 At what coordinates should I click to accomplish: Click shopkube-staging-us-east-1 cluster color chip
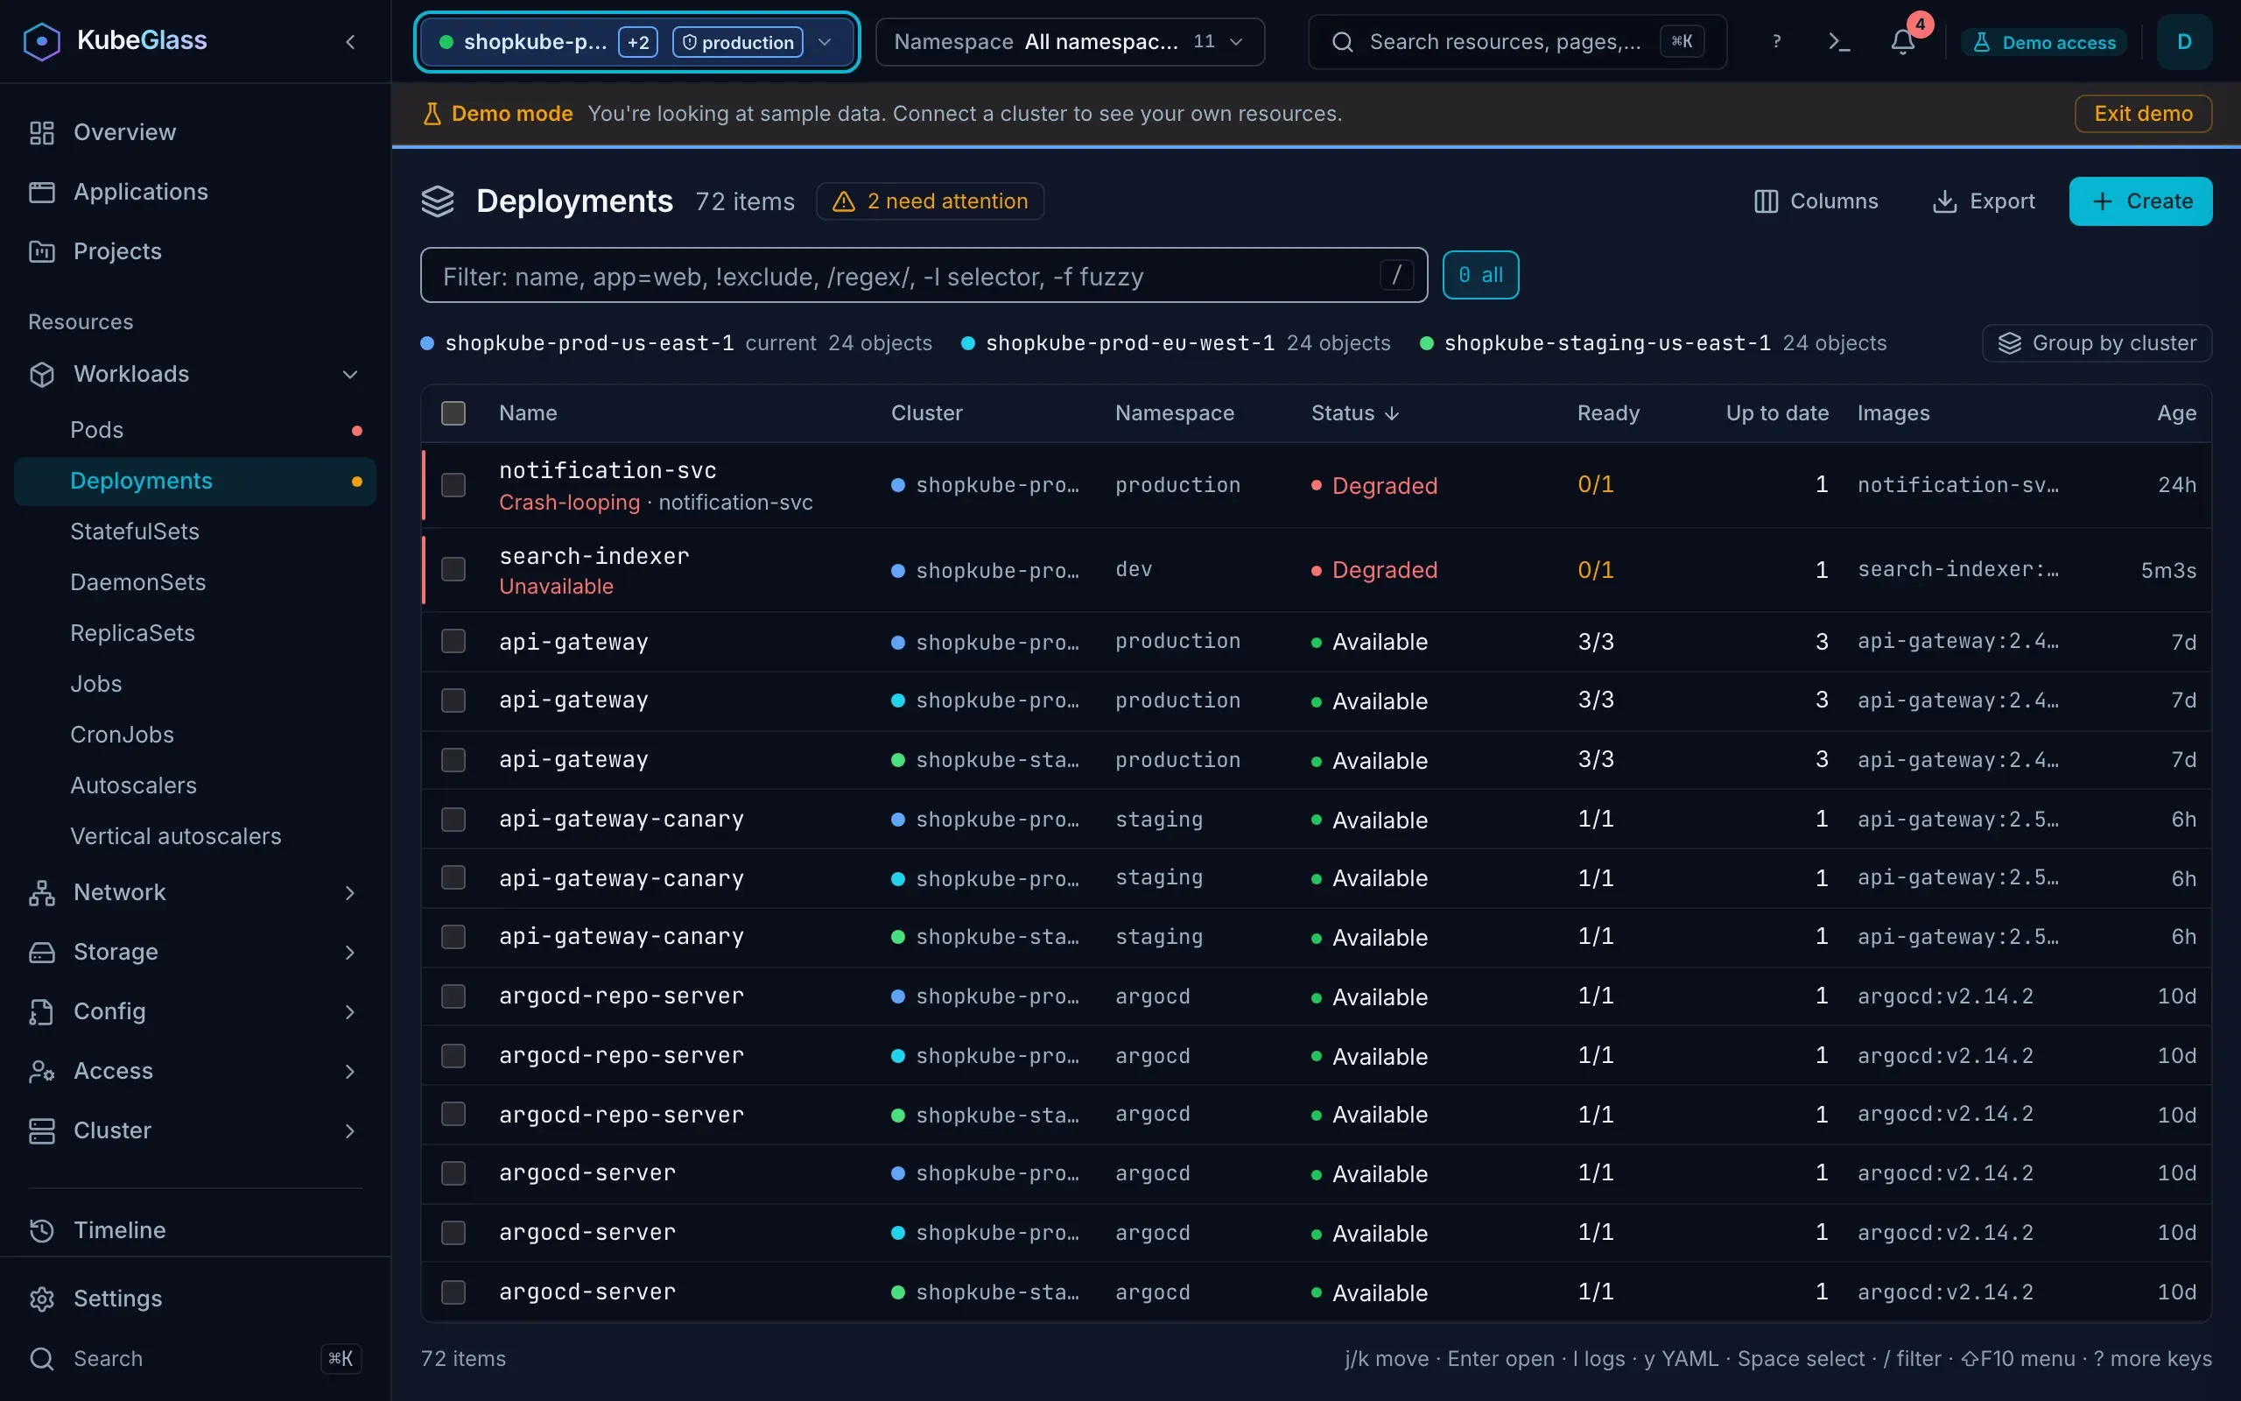1426,344
